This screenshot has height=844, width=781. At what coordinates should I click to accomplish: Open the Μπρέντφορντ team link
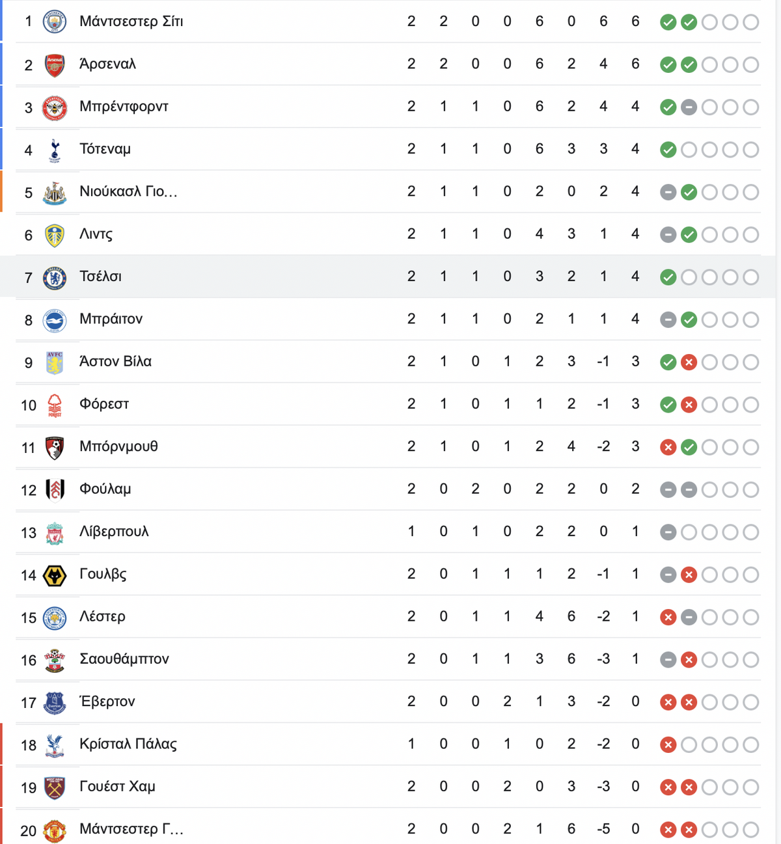click(124, 107)
